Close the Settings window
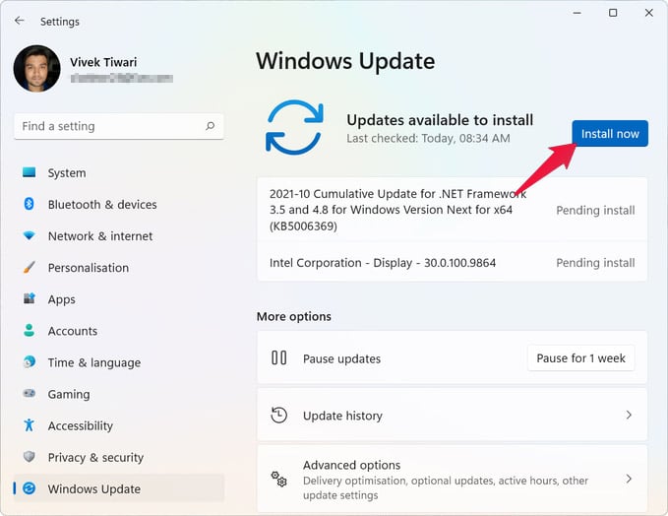Viewport: 668px width, 516px height. click(649, 13)
